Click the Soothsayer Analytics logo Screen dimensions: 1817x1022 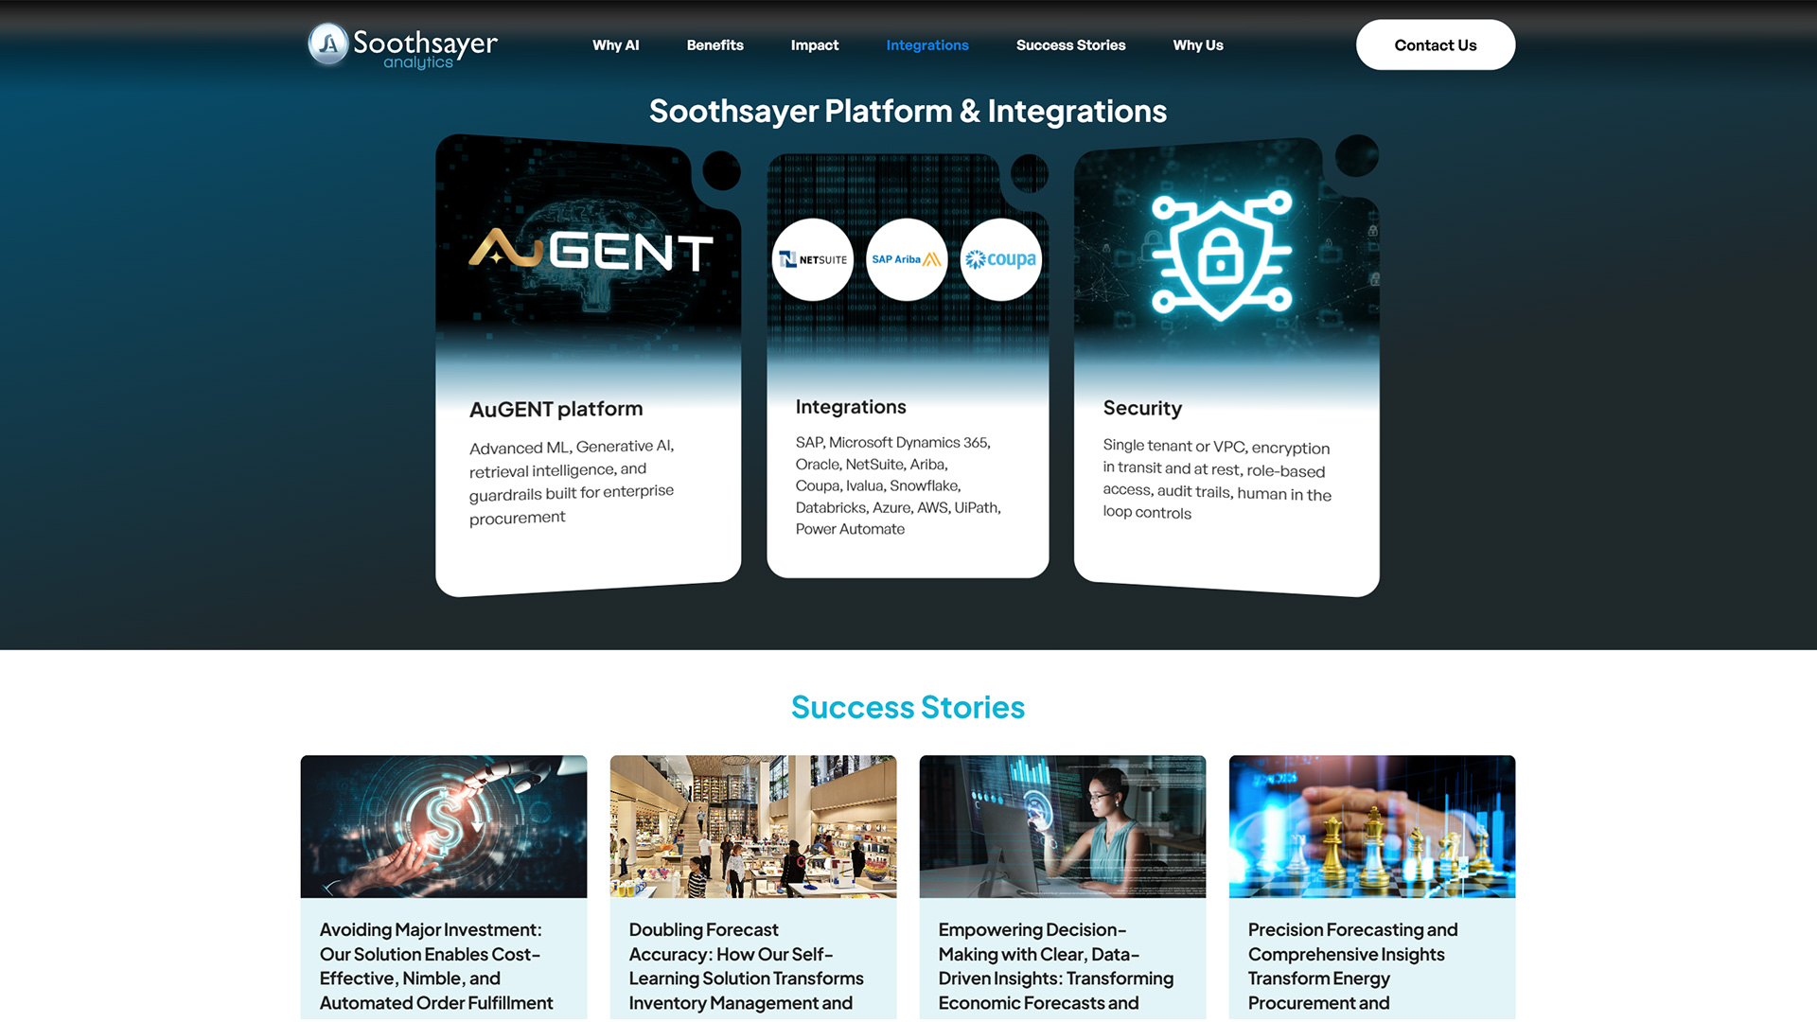(x=403, y=45)
